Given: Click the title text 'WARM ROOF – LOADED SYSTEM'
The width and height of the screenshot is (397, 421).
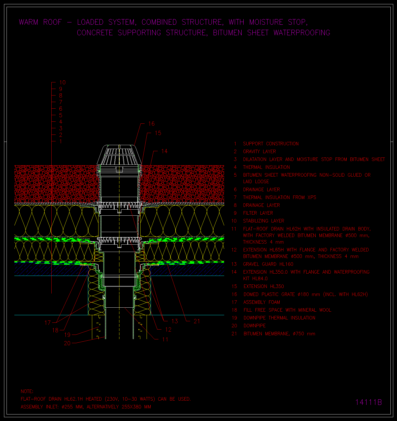Looking at the screenshot, I should [78, 22].
